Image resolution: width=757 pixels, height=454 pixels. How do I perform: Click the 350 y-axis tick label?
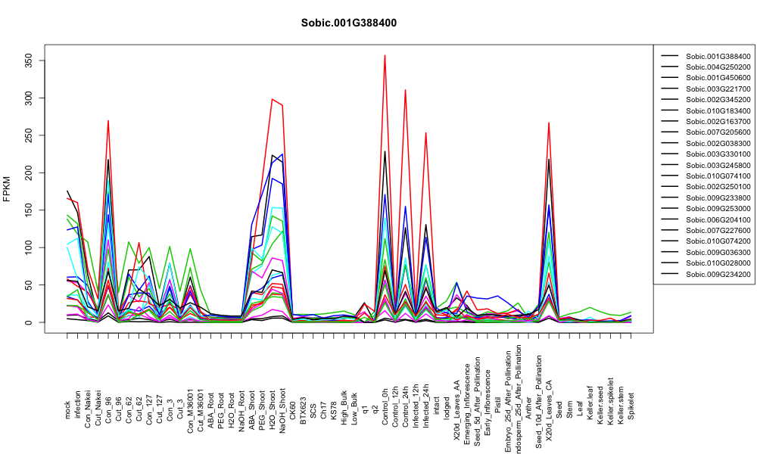click(29, 61)
